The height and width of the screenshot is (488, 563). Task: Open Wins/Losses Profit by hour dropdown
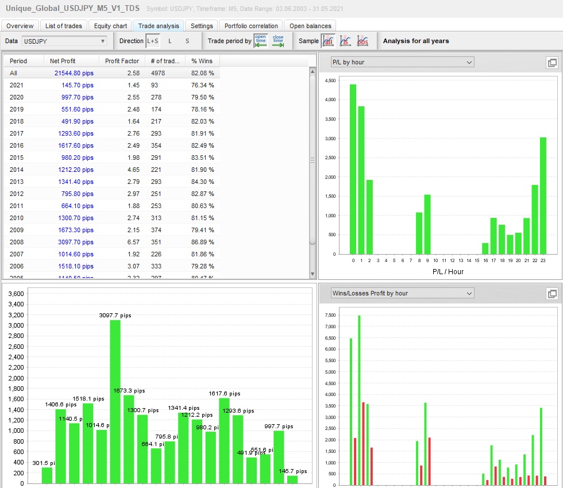pos(402,293)
